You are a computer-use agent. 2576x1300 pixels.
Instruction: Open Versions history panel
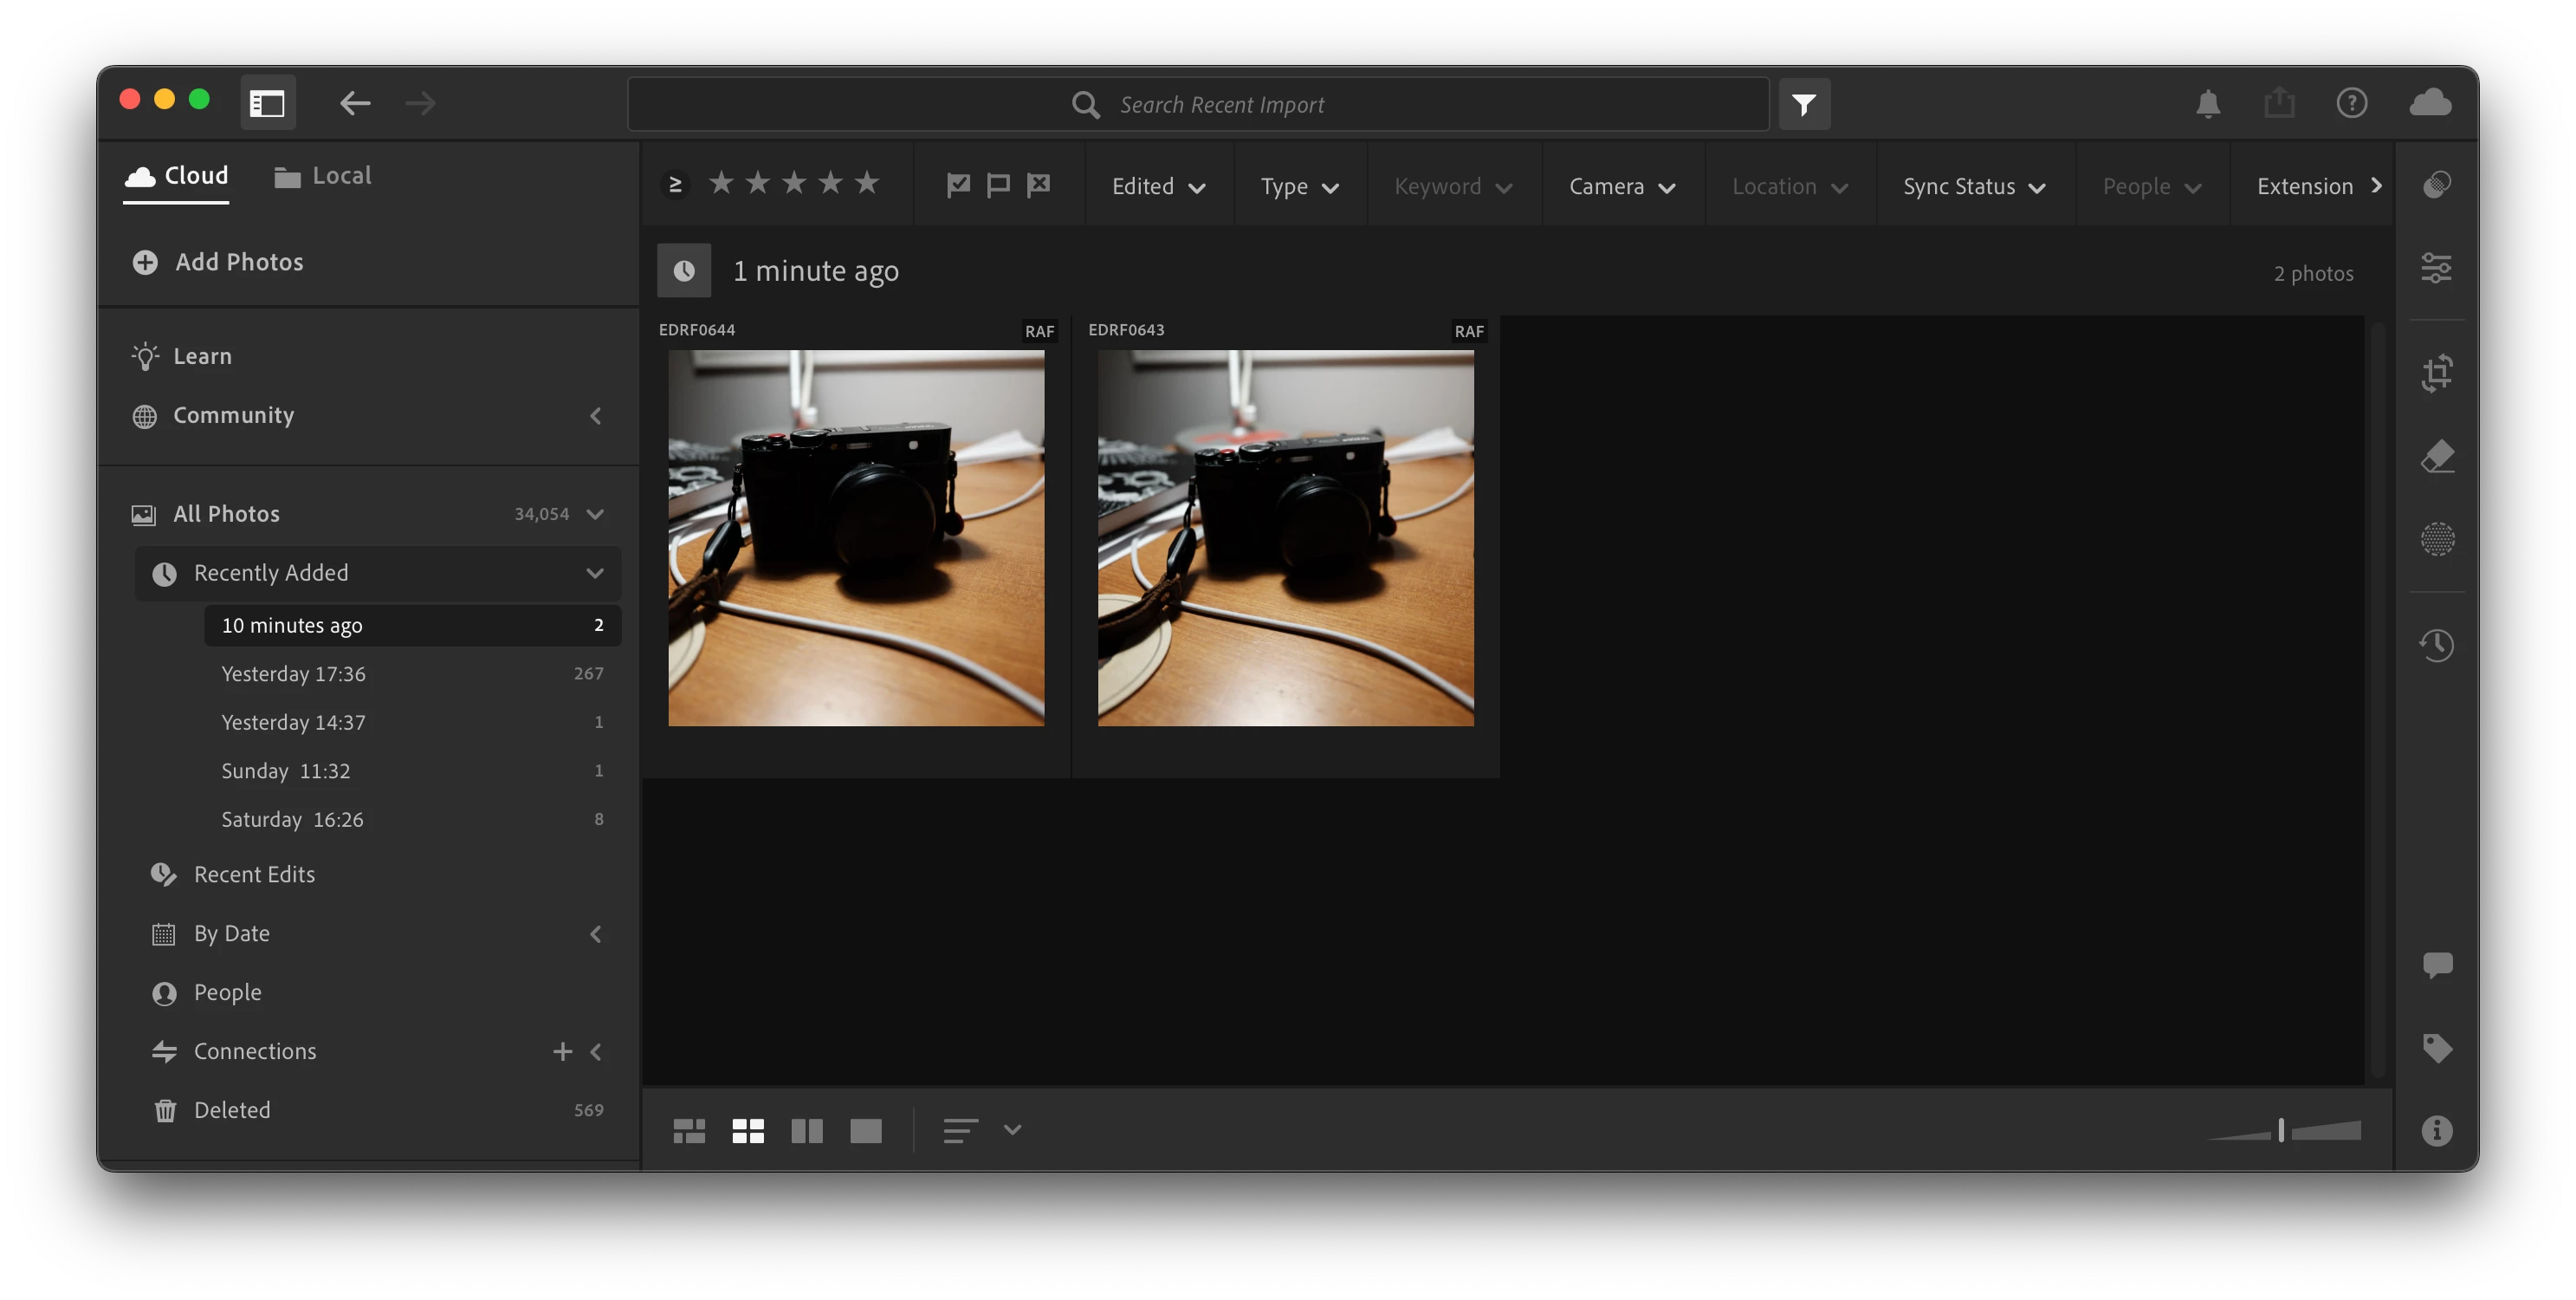click(2437, 645)
